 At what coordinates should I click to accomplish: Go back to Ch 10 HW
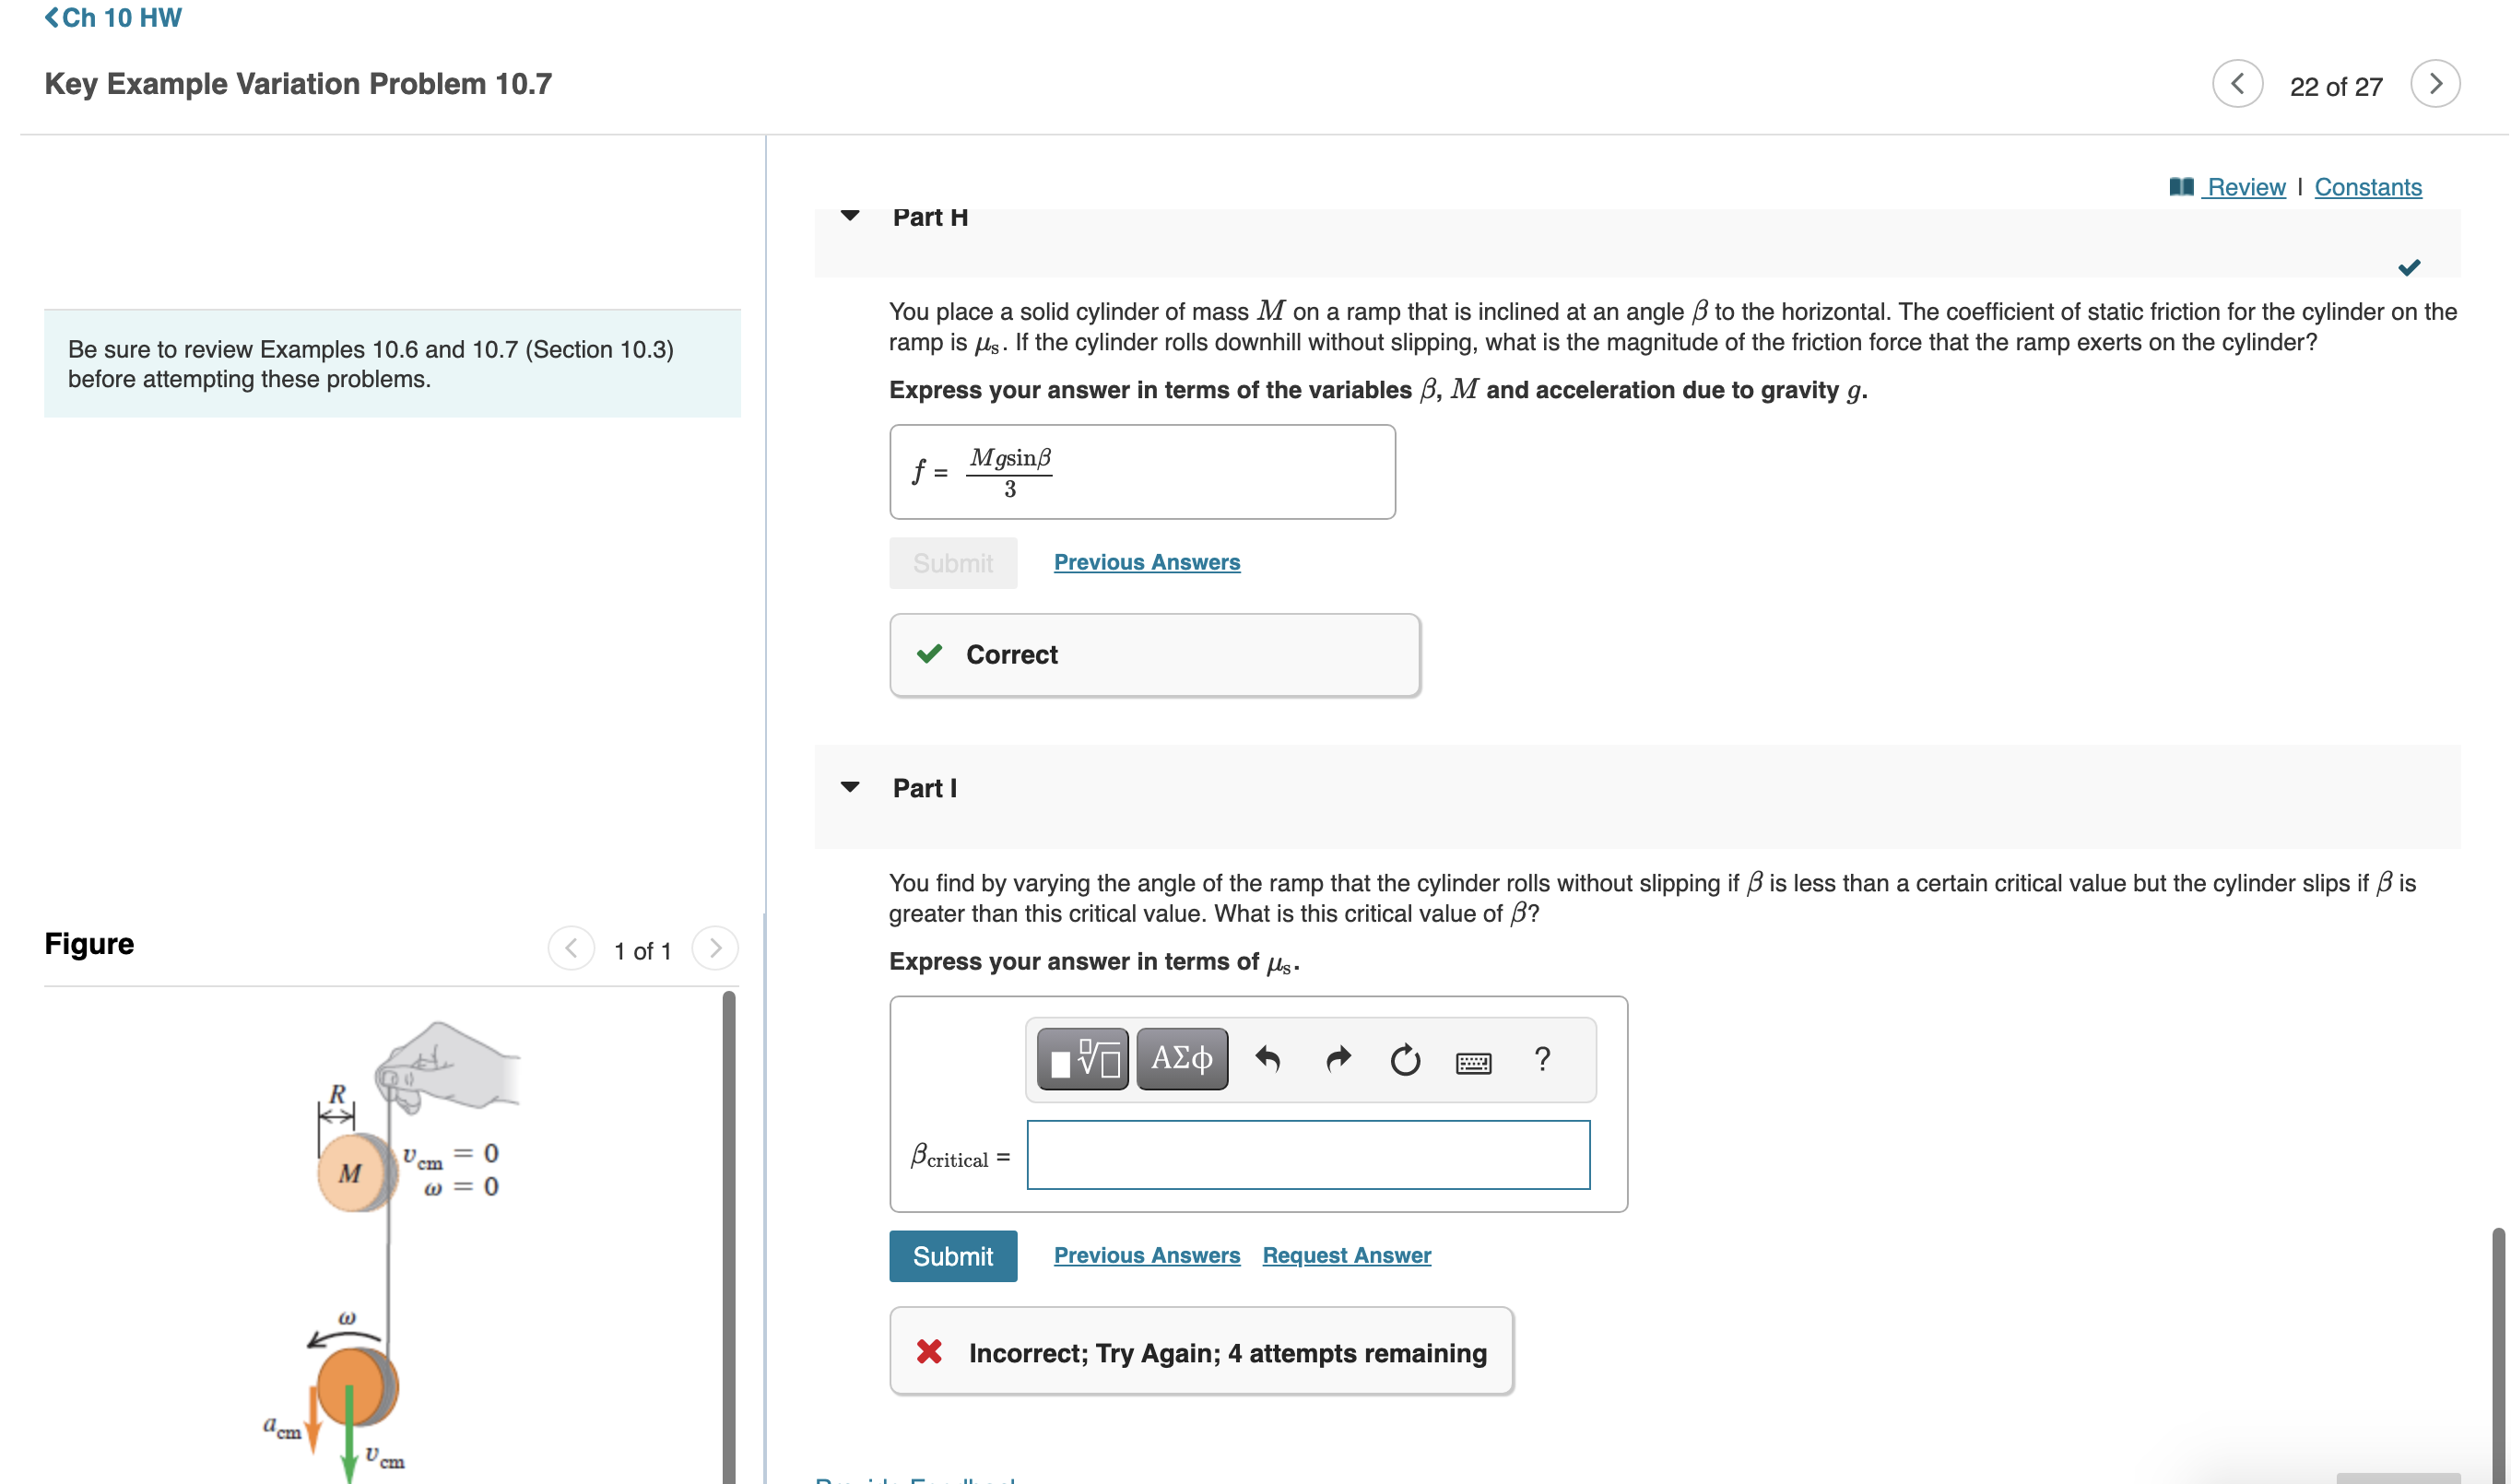(113, 18)
